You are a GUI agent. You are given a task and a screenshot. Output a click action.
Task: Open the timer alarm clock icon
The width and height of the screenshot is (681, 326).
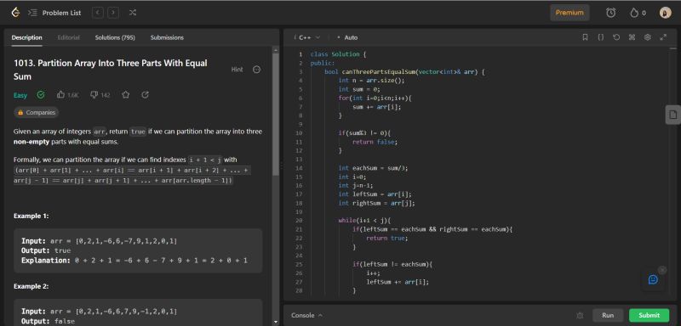click(610, 13)
